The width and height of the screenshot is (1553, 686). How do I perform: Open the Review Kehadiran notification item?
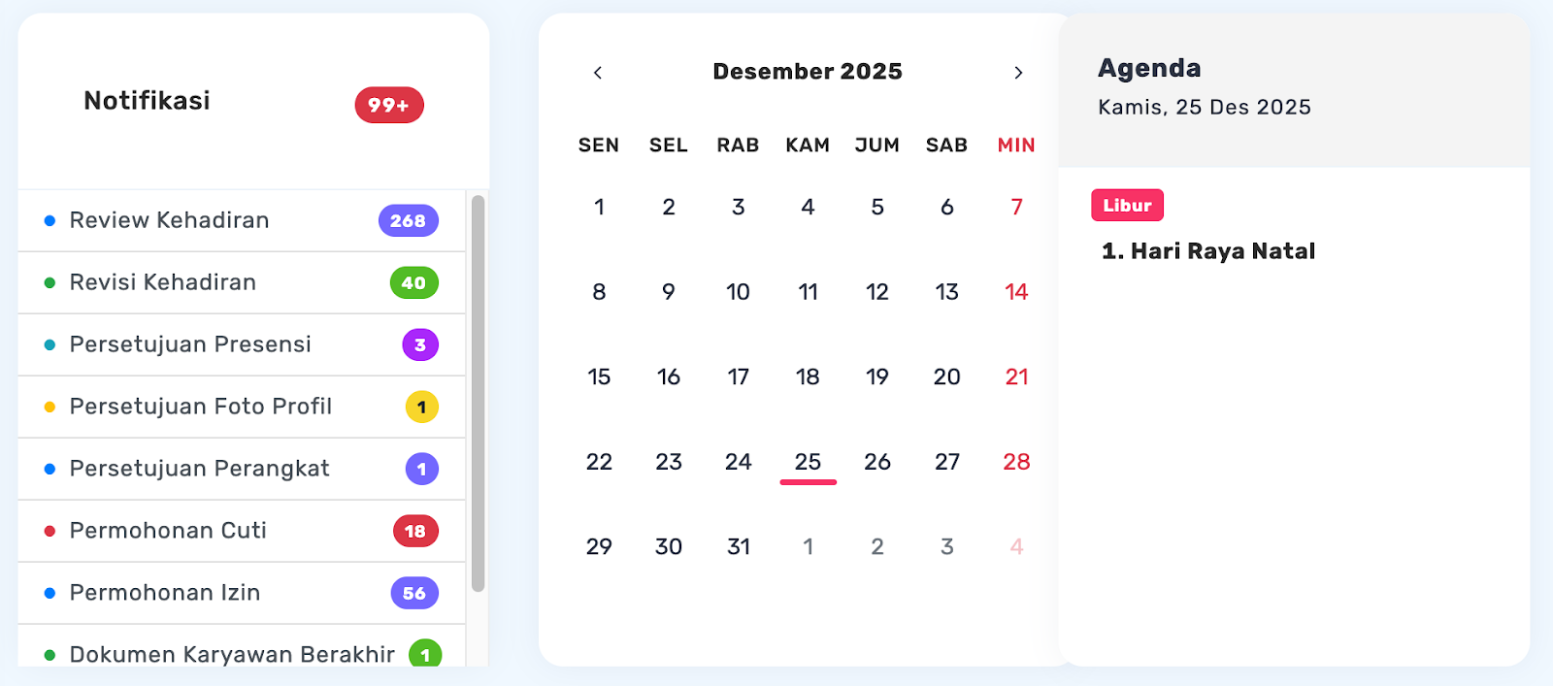pyautogui.click(x=170, y=221)
